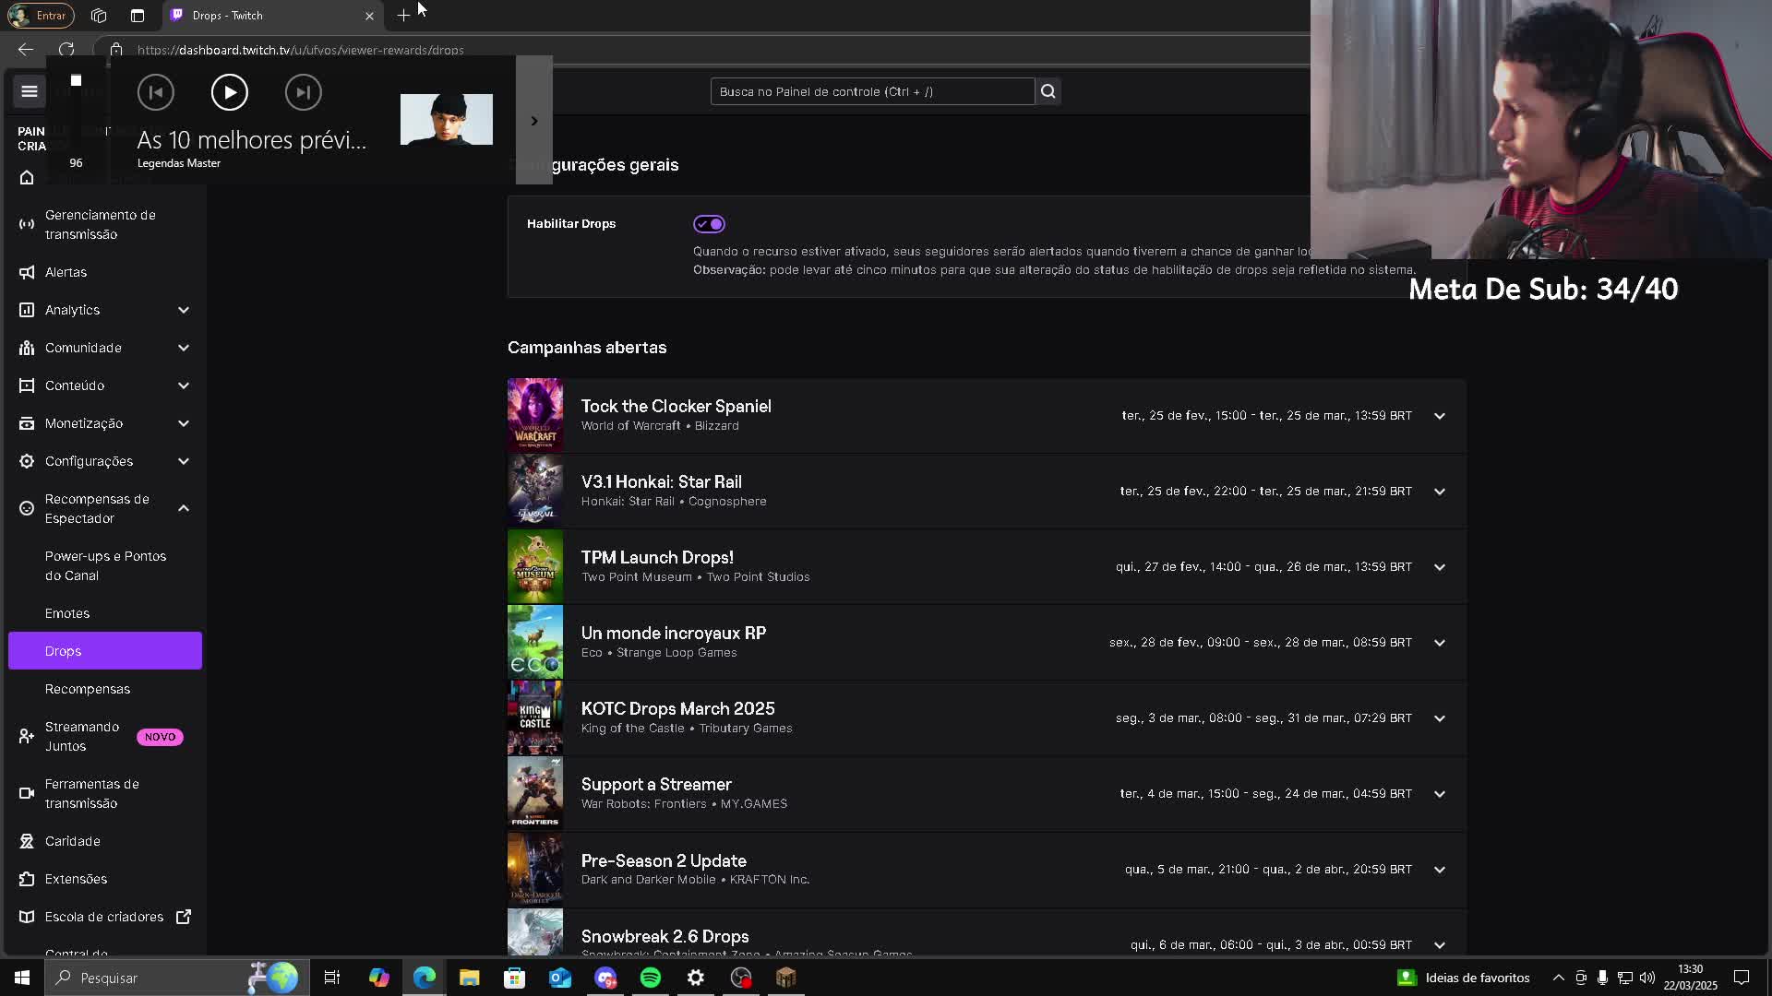1772x996 pixels.
Task: Click the dashboard search magnifier button
Action: 1048,91
